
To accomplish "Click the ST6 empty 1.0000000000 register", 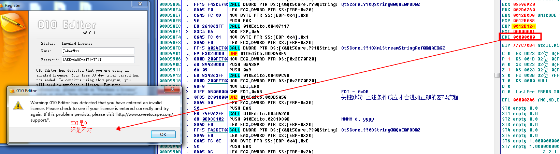I will (x=531, y=141).
